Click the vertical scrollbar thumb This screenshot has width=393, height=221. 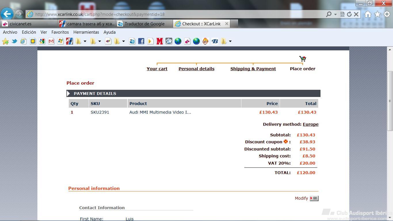coord(390,101)
